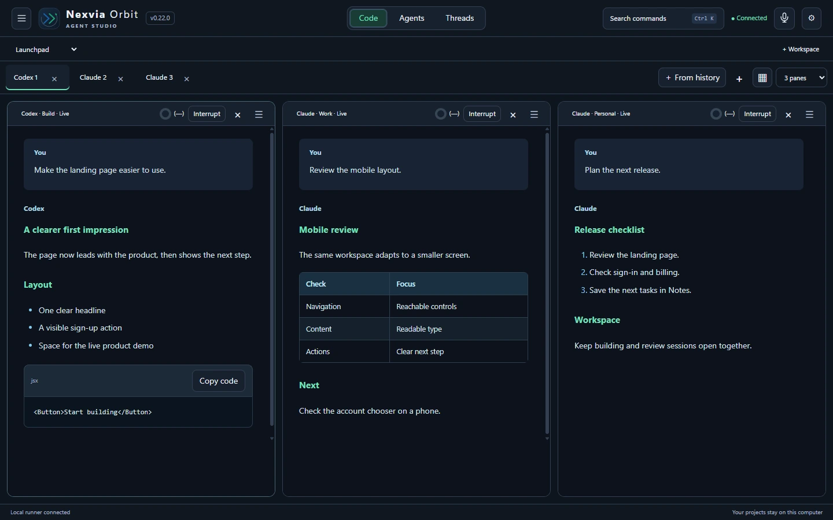Close the Claude Personal pane
The image size is (833, 520).
tap(788, 115)
